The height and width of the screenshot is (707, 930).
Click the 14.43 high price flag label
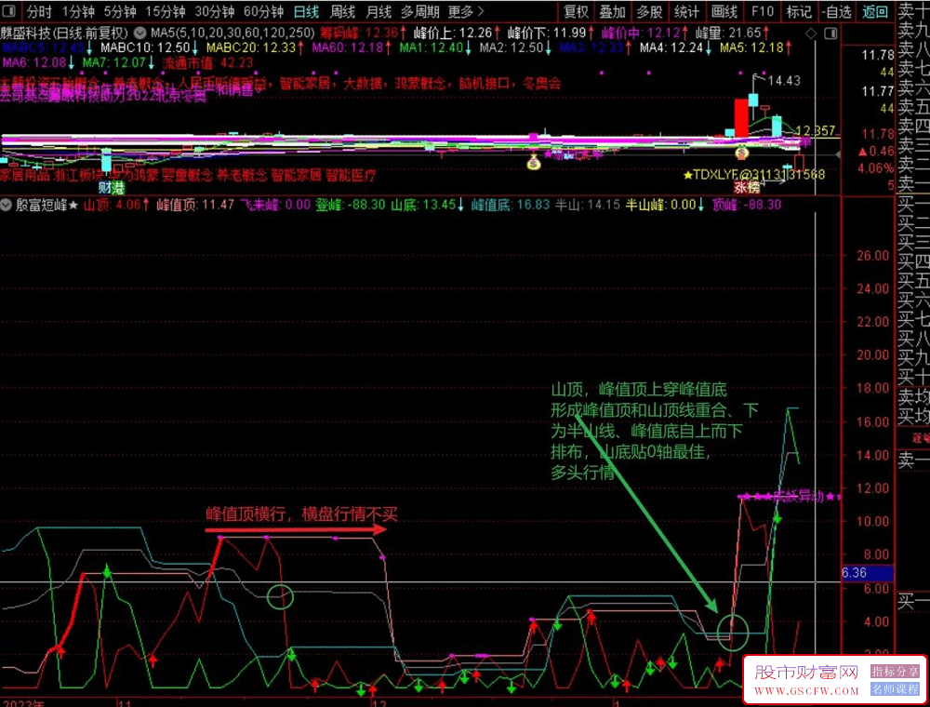(784, 80)
